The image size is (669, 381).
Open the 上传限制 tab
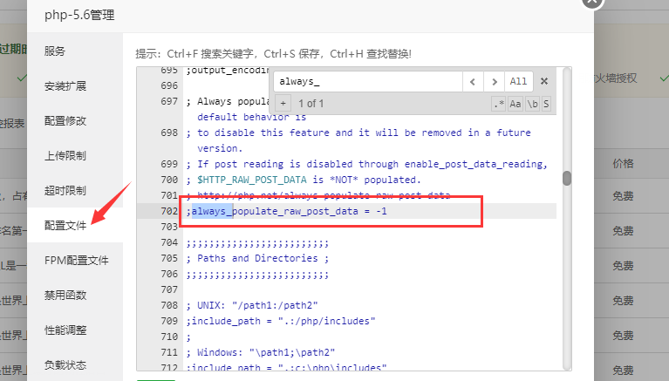click(x=75, y=156)
